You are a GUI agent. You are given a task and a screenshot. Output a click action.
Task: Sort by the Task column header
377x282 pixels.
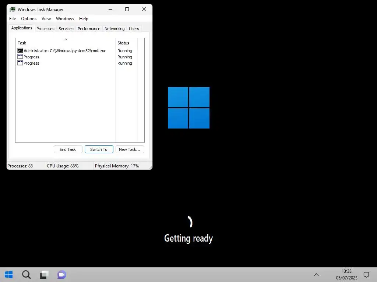[66, 43]
